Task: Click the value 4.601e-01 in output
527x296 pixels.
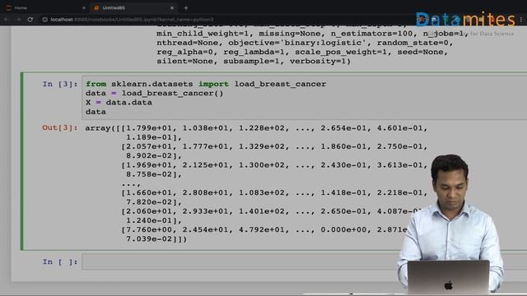Action: click(399, 128)
